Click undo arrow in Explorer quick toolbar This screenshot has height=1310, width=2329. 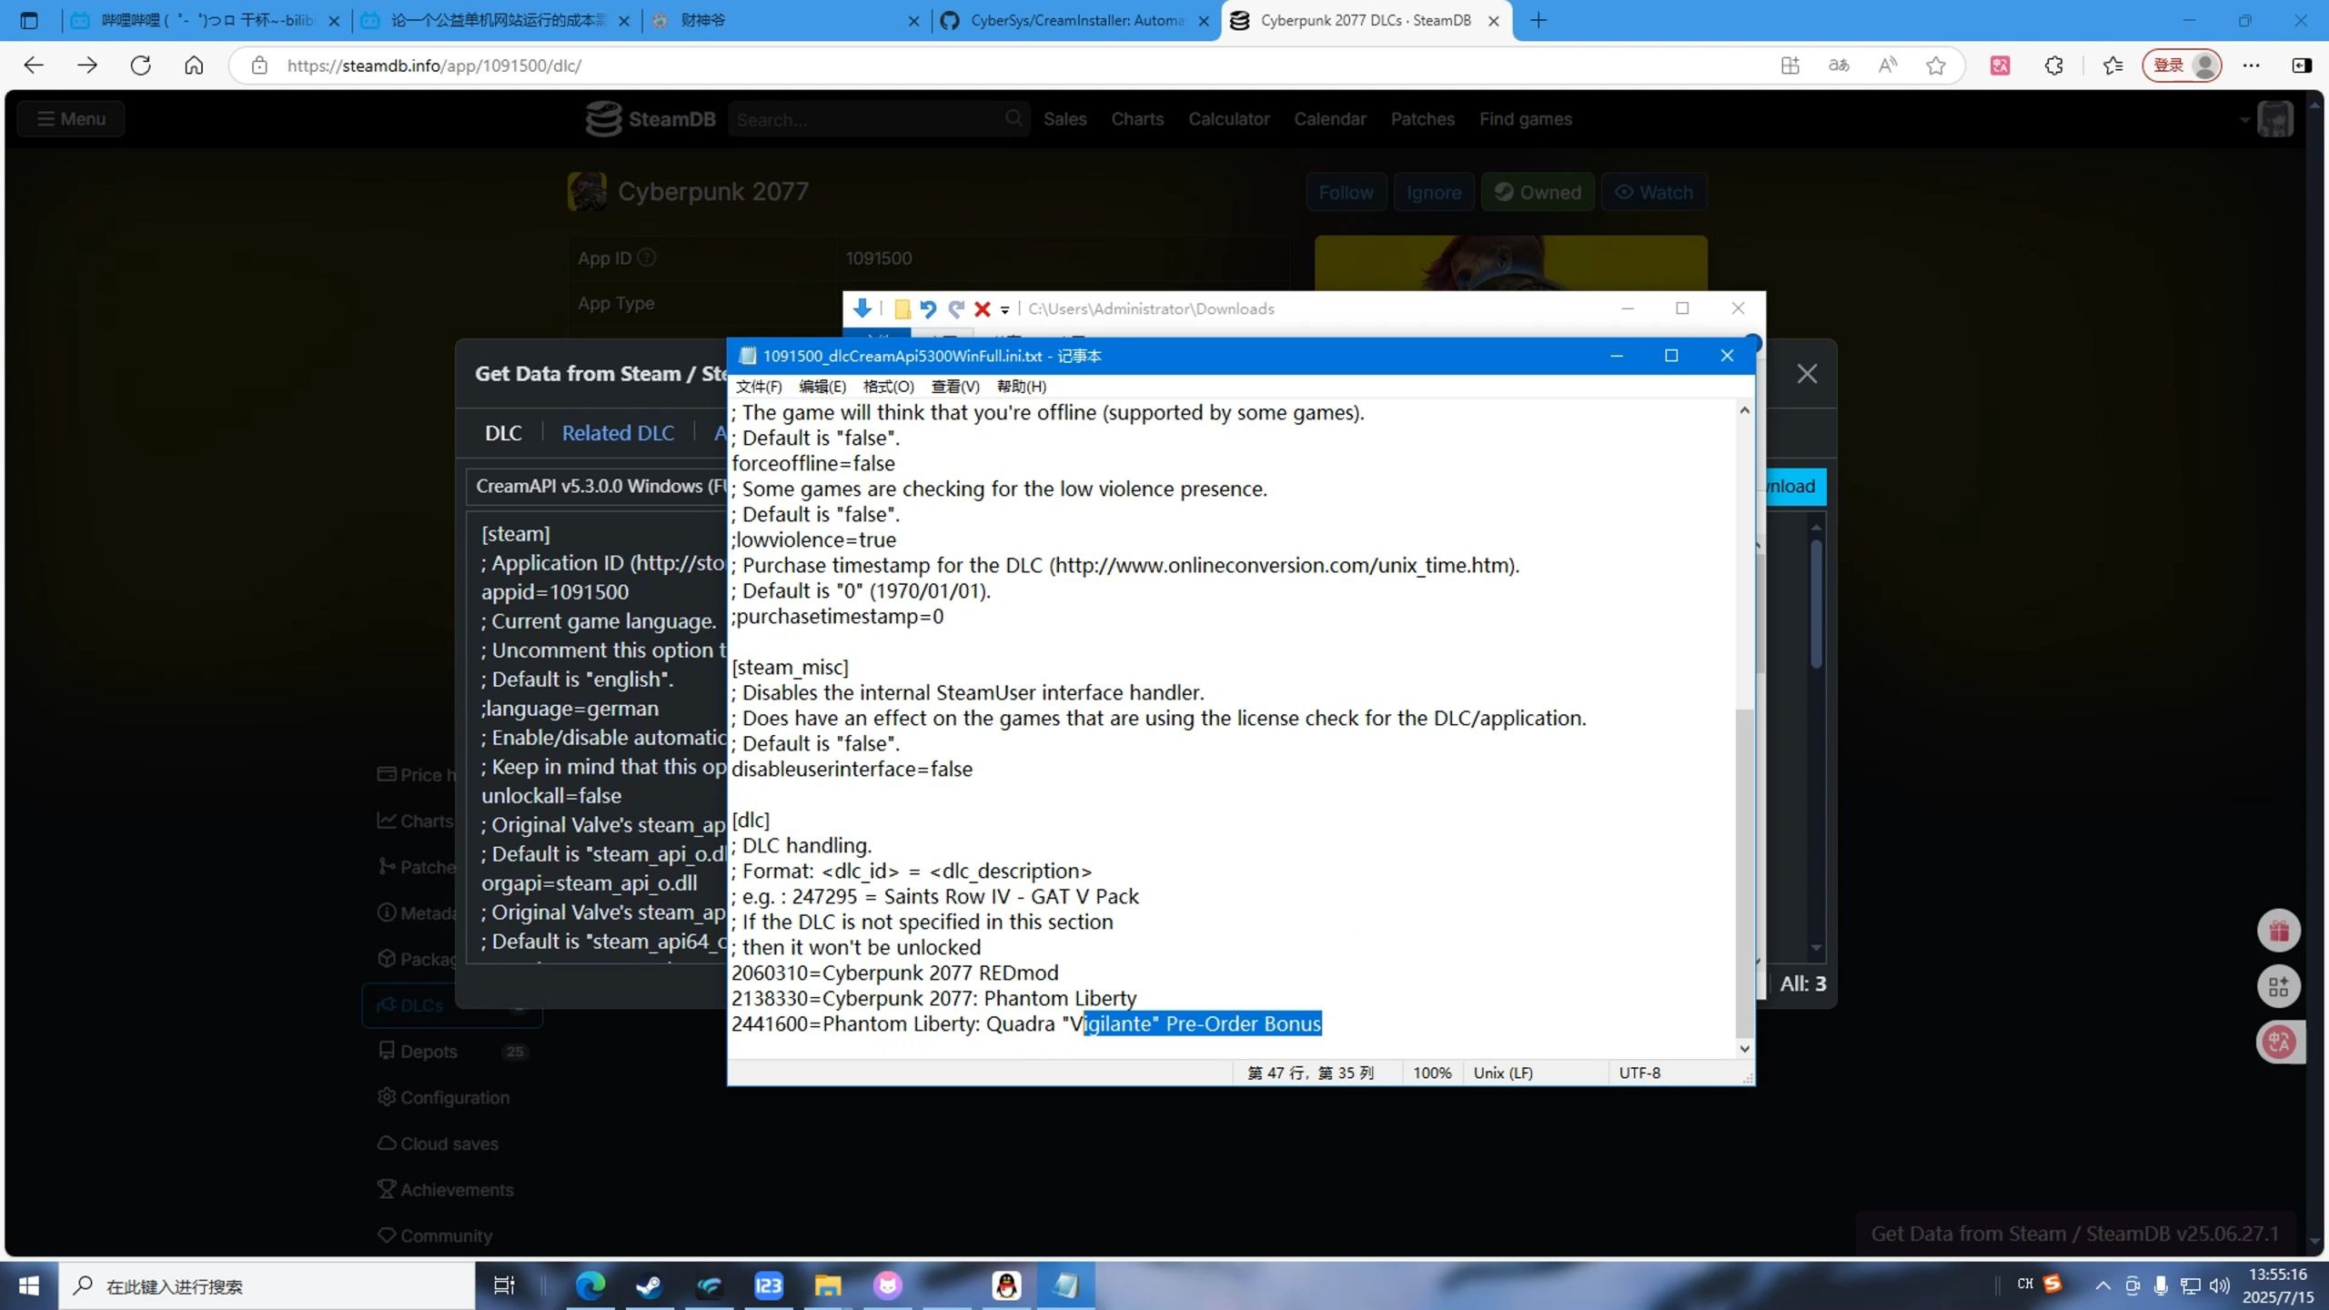point(927,309)
